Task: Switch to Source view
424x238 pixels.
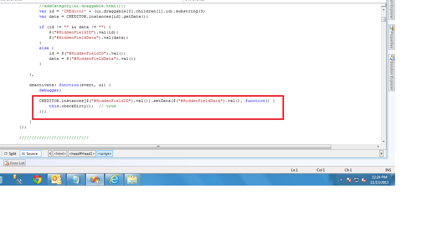Action: 30,153
